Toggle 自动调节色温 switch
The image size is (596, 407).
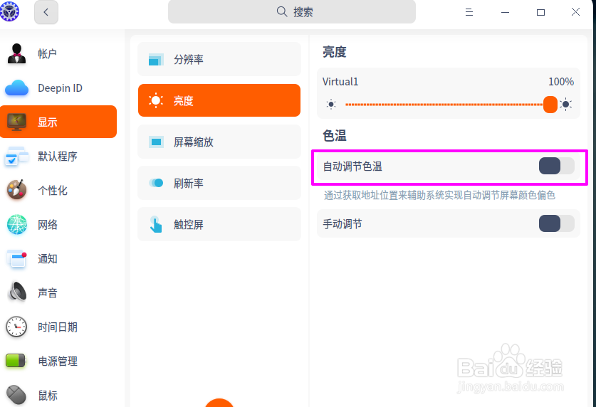click(556, 166)
